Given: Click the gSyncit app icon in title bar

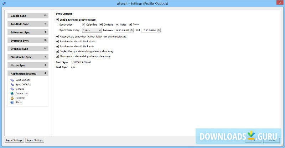Looking at the screenshot, I should point(4,3).
